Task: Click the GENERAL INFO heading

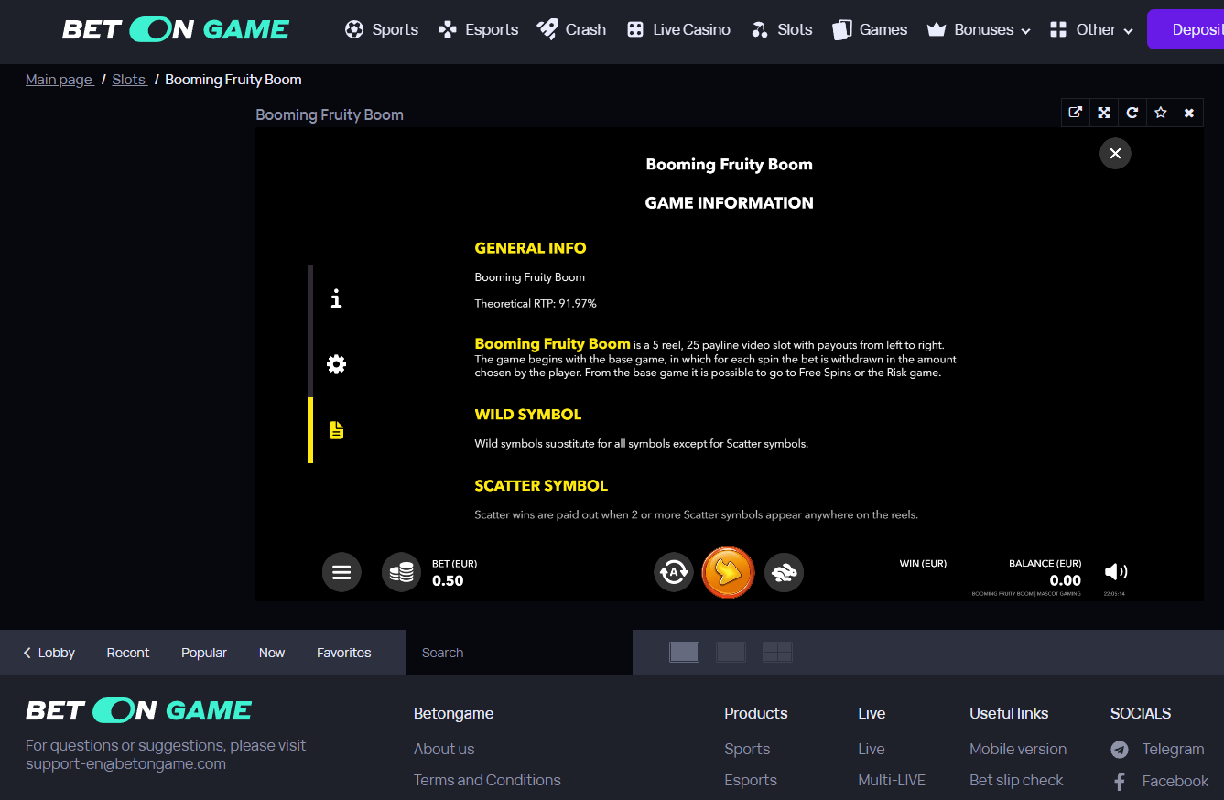Action: click(x=530, y=248)
